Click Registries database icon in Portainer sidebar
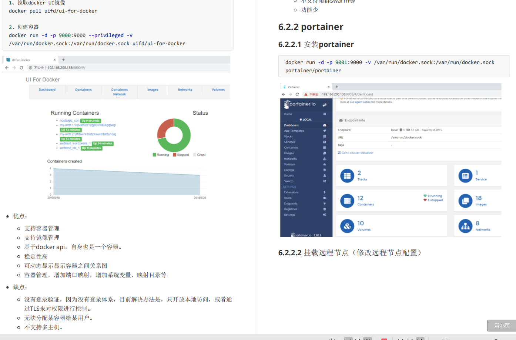This screenshot has height=340, width=516. [325, 209]
